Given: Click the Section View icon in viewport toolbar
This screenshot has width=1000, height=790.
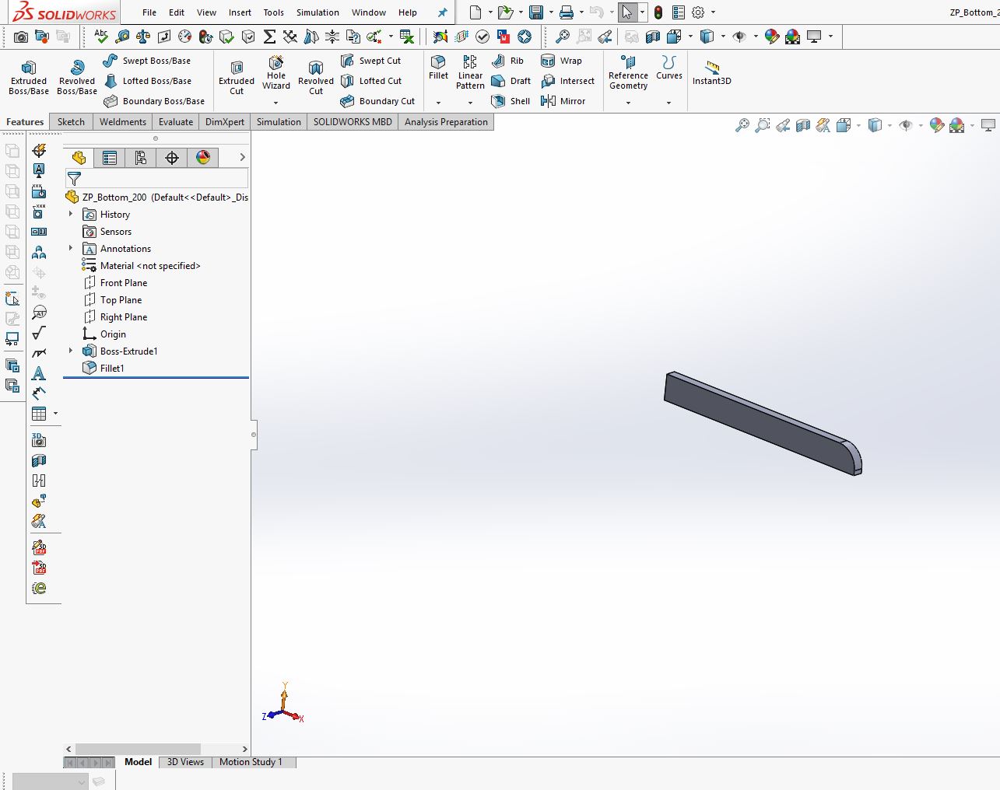Looking at the screenshot, I should click(x=803, y=125).
